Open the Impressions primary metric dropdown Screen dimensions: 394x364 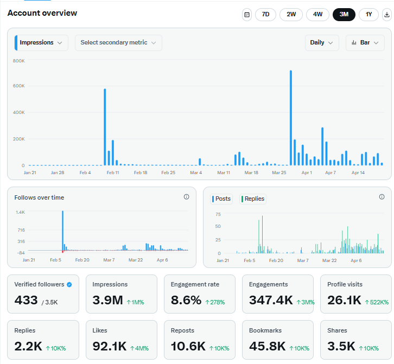41,43
